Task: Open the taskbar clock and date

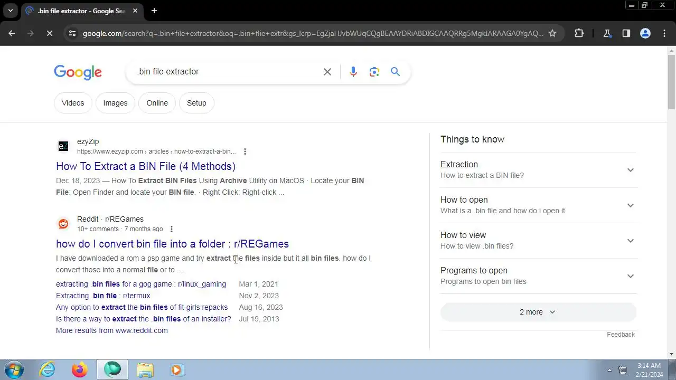Action: 649,370
